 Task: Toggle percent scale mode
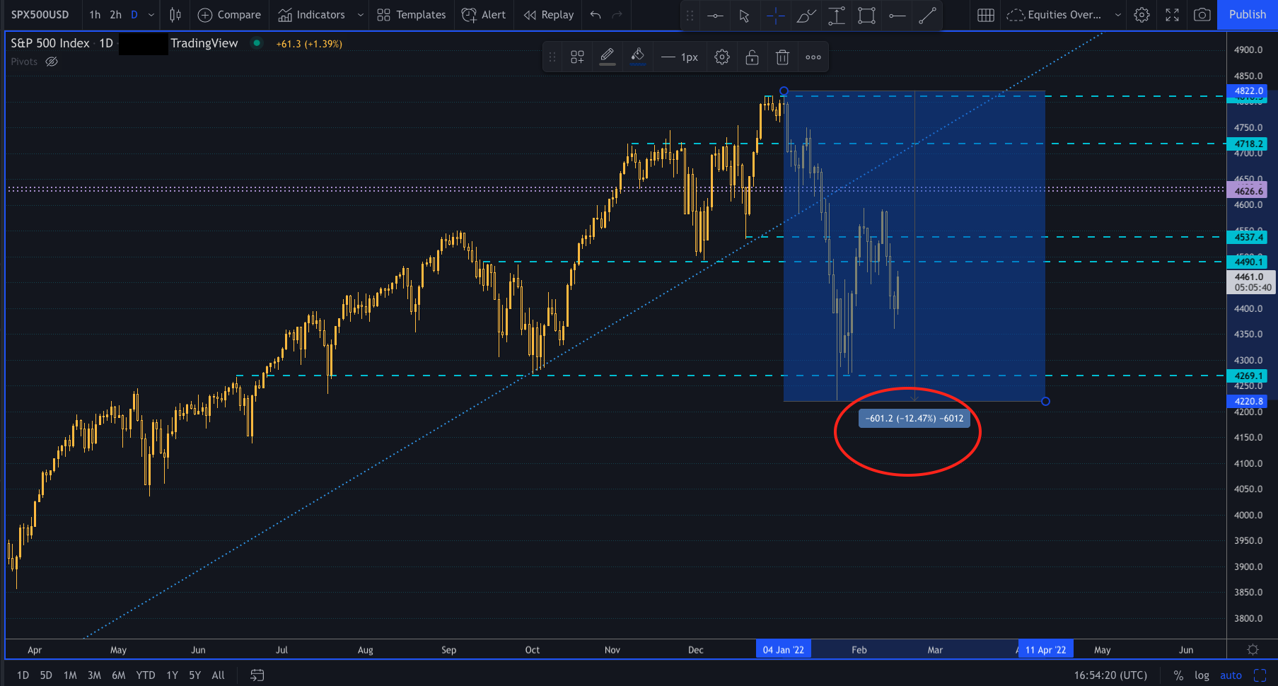click(x=1178, y=675)
